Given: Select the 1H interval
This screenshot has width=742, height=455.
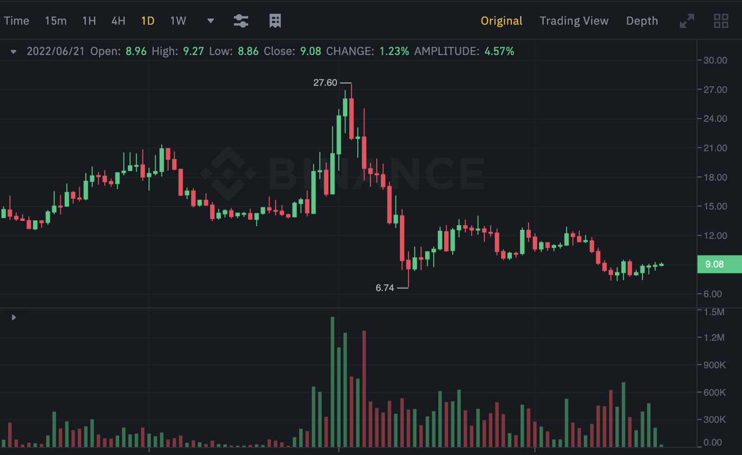Looking at the screenshot, I should click(89, 21).
